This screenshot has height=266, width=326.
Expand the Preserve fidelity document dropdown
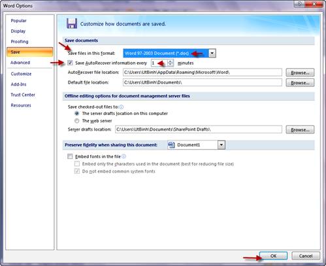[221, 144]
